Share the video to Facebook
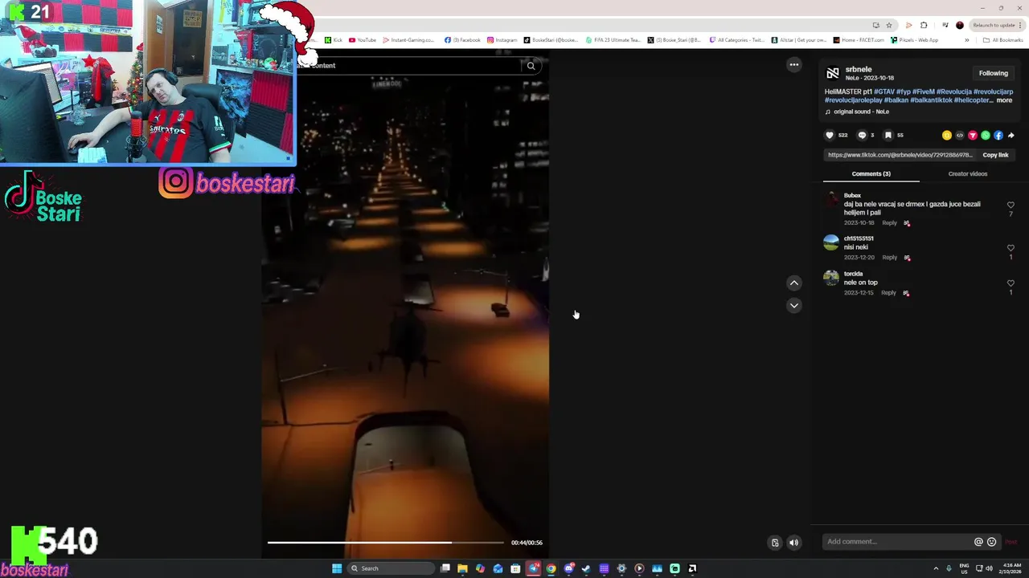This screenshot has width=1029, height=578. pyautogui.click(x=998, y=135)
